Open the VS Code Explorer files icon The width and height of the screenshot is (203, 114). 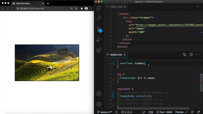click(x=99, y=8)
